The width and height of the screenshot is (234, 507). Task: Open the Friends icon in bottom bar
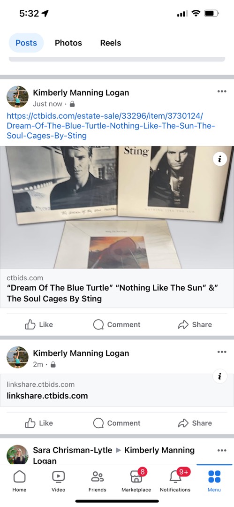pos(97,481)
